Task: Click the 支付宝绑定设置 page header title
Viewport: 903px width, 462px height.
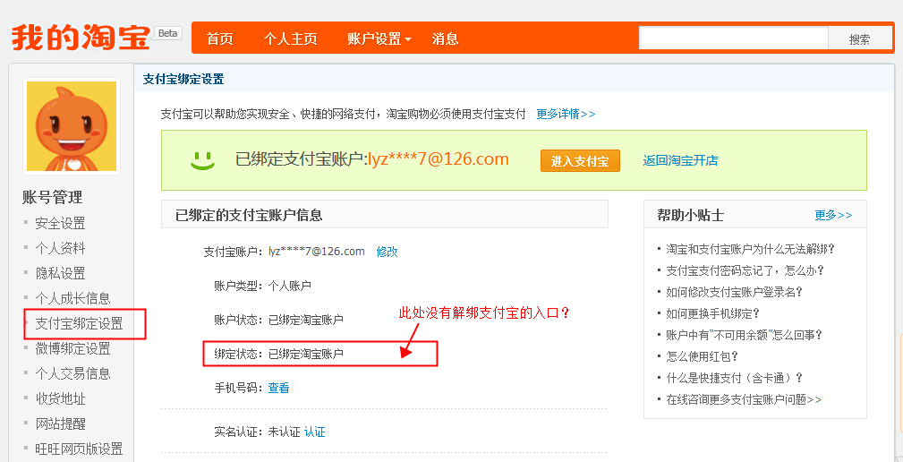Action: [x=183, y=80]
